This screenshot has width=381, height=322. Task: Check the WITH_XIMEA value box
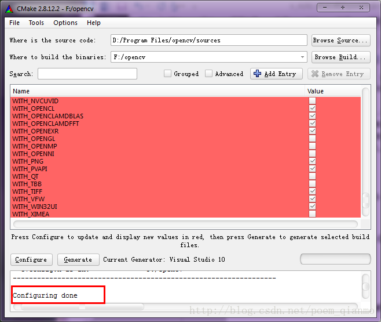[312, 214]
